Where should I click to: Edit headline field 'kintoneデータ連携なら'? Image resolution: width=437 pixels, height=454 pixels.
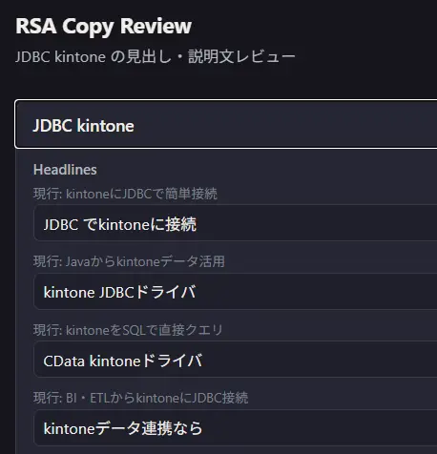[236, 428]
